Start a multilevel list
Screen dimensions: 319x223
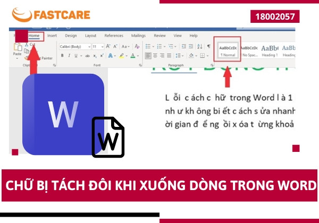[x=171, y=47]
